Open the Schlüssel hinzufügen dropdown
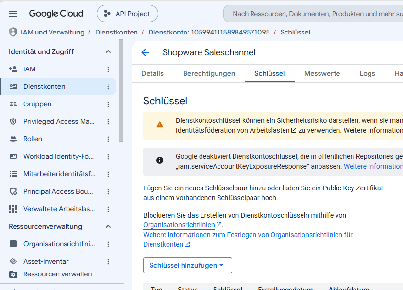The width and height of the screenshot is (403, 290). (187, 265)
